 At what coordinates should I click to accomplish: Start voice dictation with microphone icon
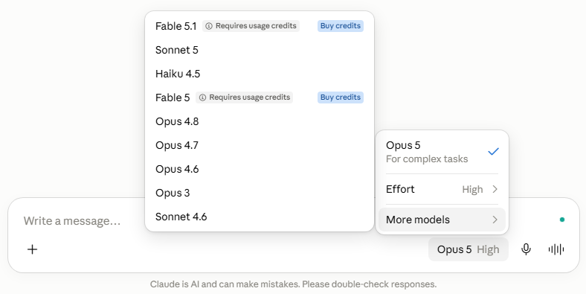point(526,249)
